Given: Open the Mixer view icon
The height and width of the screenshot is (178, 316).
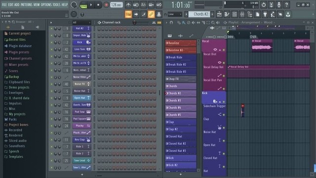Looking at the screenshot, I should point(242,14).
